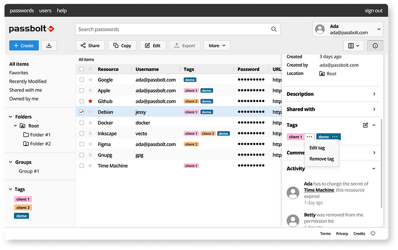Favorite the Gnupg entry star
The width and height of the screenshot is (398, 250).
[x=91, y=155]
